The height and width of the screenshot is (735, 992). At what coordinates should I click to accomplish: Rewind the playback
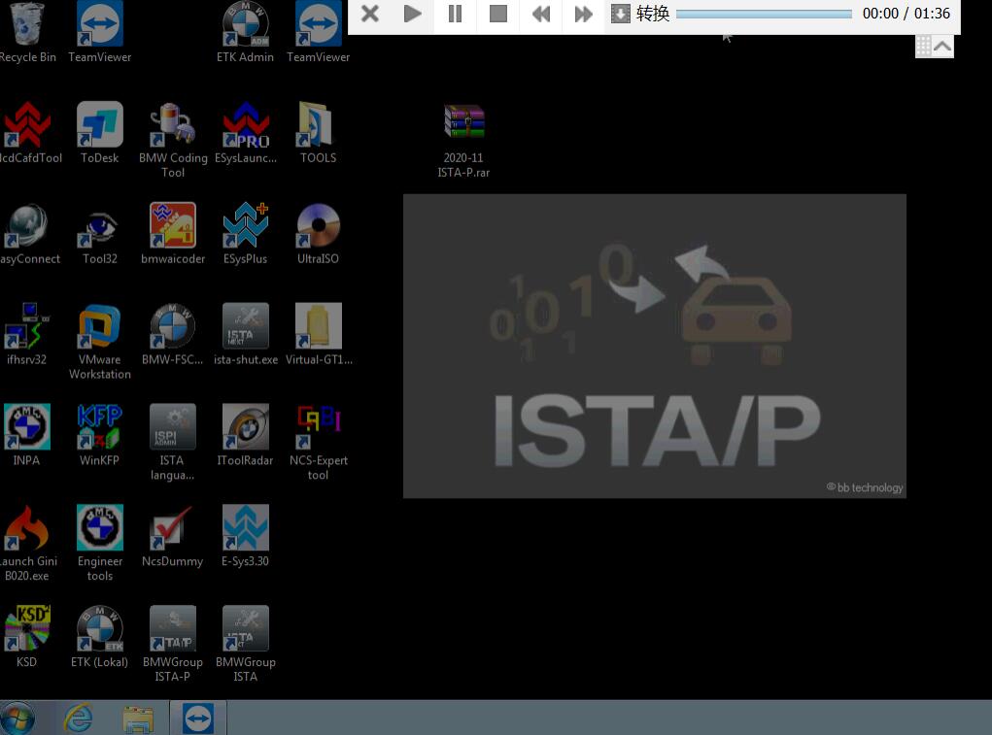tap(541, 14)
